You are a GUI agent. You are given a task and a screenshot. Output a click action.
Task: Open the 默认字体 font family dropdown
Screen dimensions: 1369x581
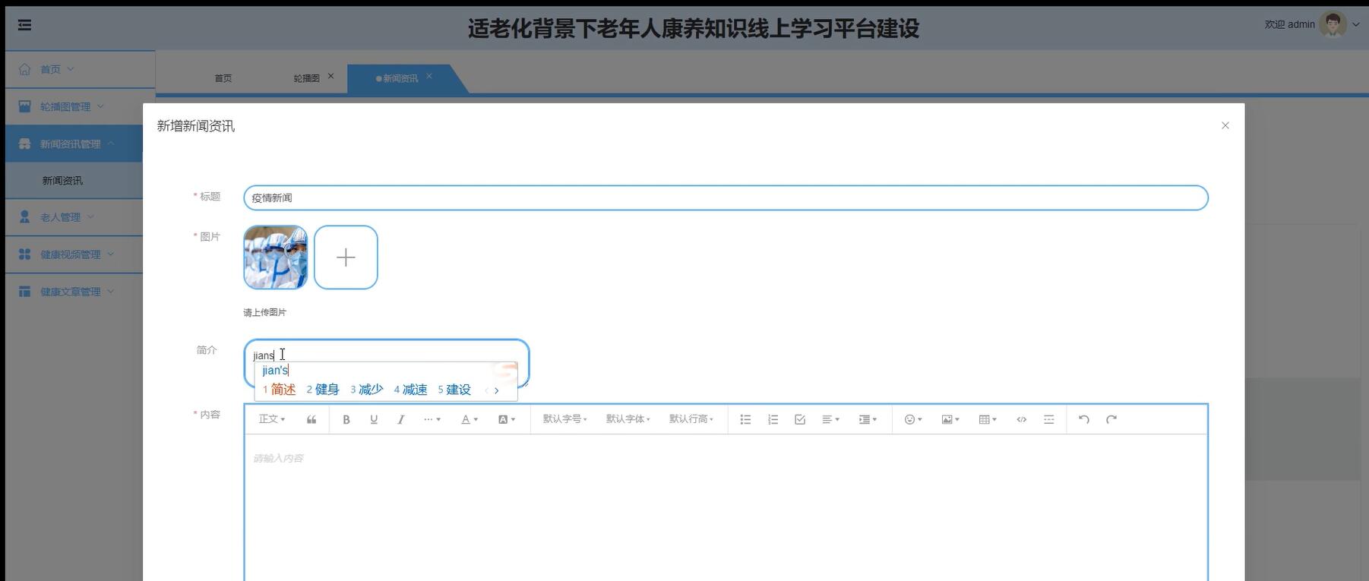point(628,419)
